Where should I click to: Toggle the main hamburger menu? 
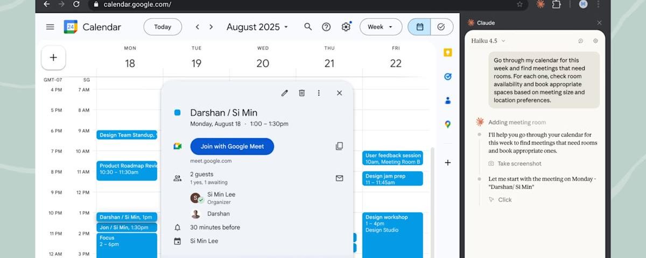pyautogui.click(x=50, y=27)
